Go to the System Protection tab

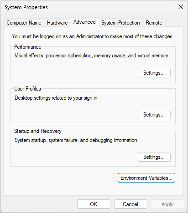120,23
